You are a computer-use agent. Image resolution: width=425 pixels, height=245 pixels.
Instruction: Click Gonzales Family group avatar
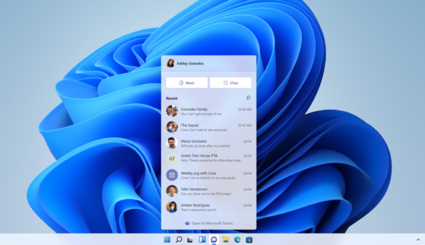(172, 111)
